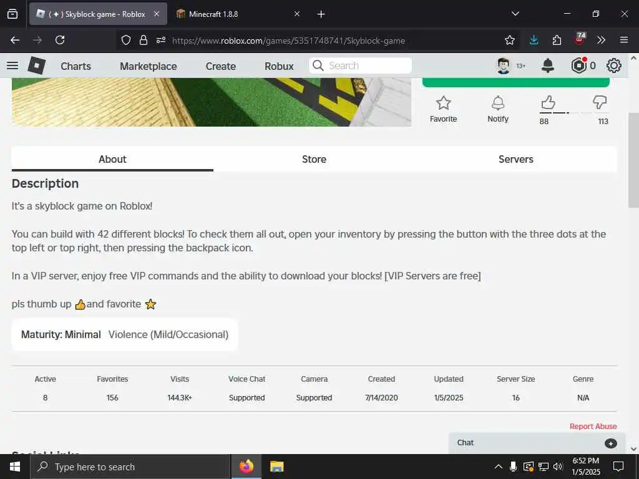The image size is (639, 479).
Task: List all tabs dropdown arrow
Action: 515,14
